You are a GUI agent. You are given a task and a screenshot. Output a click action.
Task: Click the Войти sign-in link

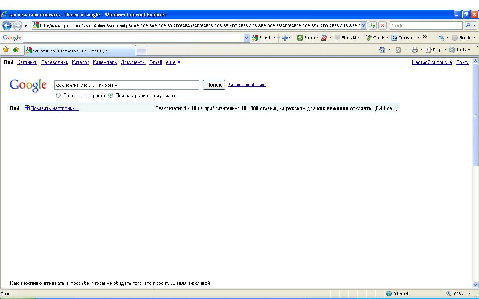pyautogui.click(x=463, y=62)
